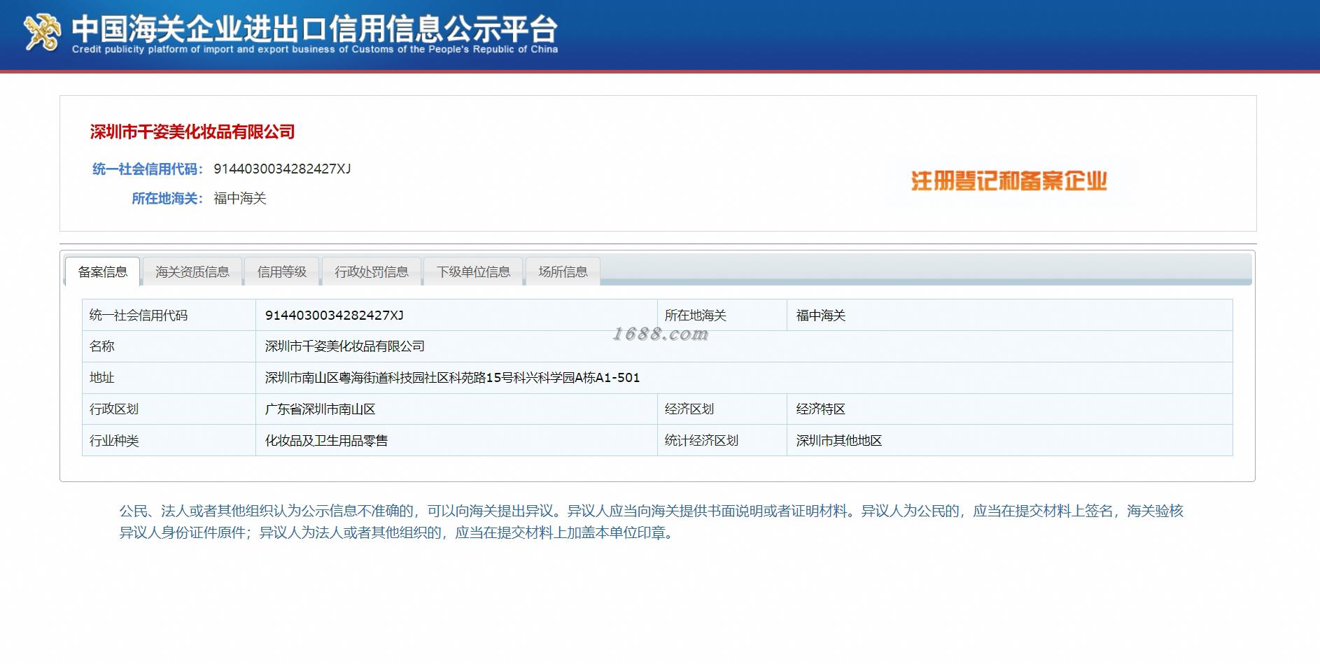This screenshot has height=664, width=1320.
Task: Click the header label 所在地海关:
Action: [167, 198]
